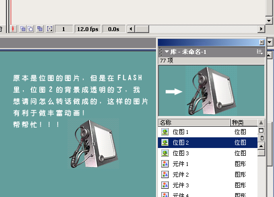Toggle onion skin outlines button

click(31, 29)
